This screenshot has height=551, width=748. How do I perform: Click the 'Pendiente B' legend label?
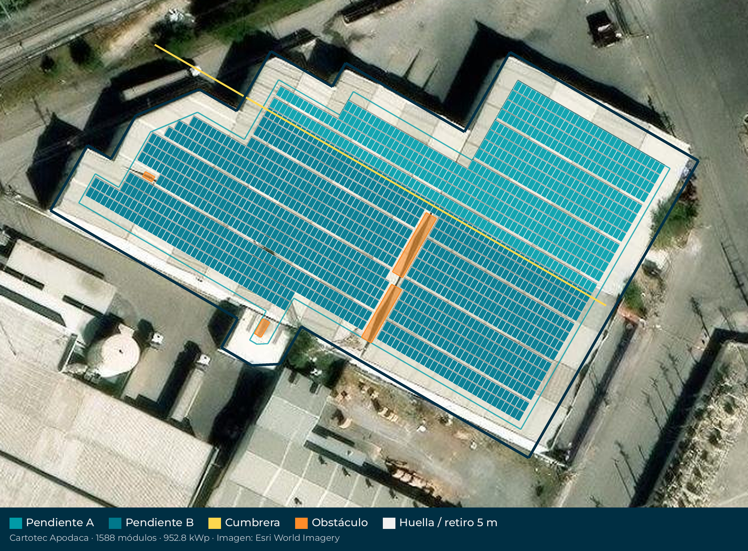[159, 522]
